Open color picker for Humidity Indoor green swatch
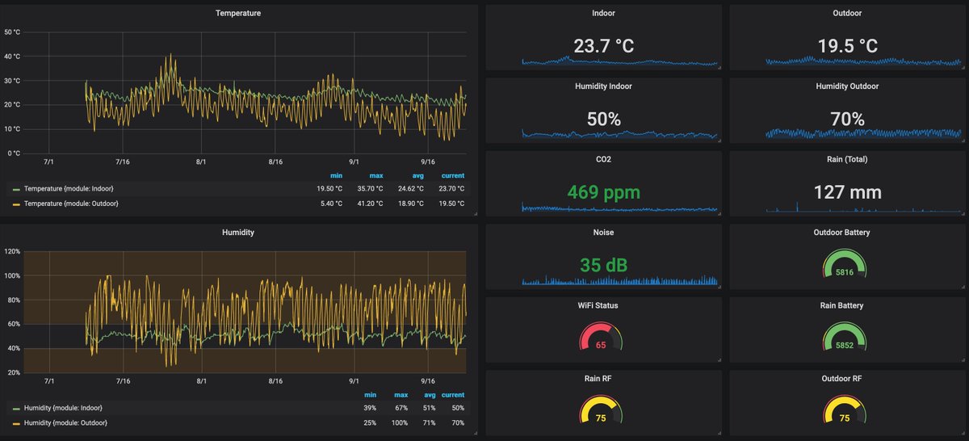This screenshot has height=441, width=969. click(16, 408)
